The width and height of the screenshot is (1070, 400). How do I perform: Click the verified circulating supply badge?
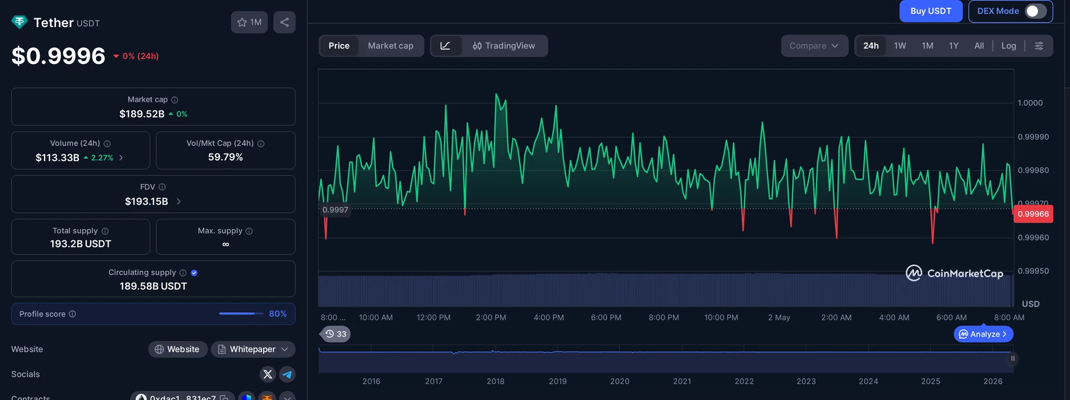194,273
